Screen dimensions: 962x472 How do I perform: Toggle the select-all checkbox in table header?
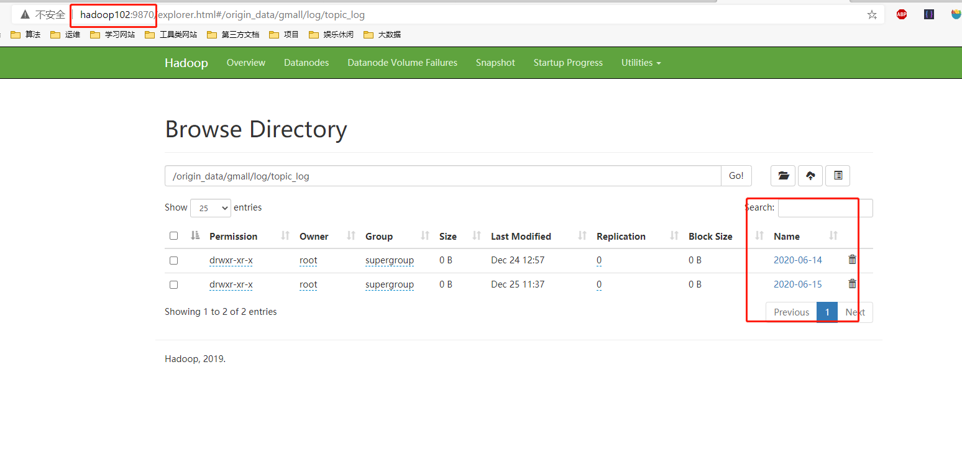(173, 235)
